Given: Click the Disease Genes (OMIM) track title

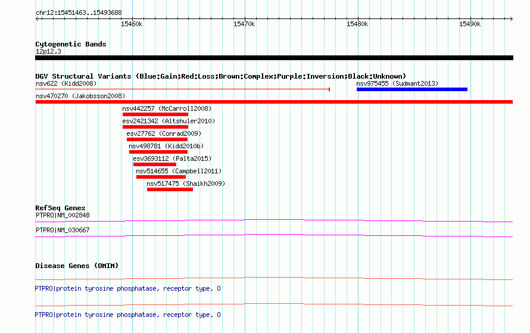Looking at the screenshot, I should [77, 266].
